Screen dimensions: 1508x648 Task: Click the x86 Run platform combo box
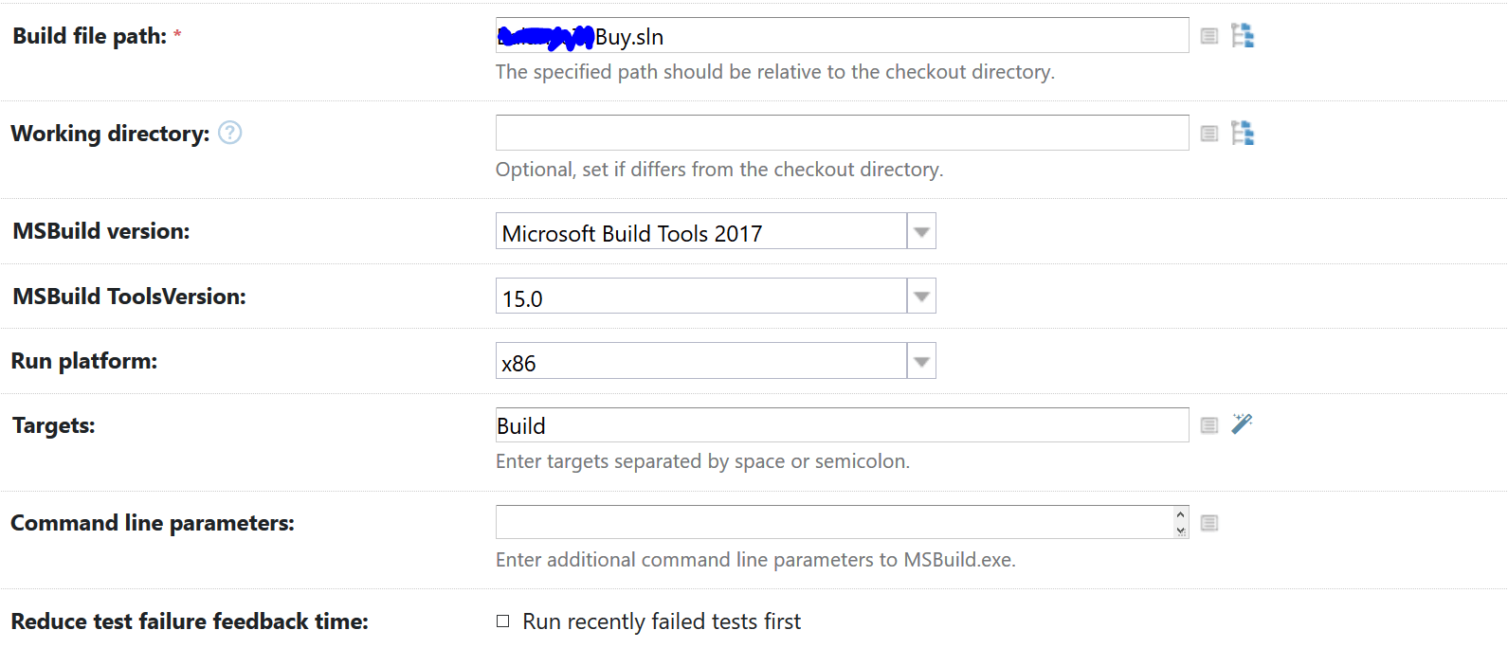(701, 361)
